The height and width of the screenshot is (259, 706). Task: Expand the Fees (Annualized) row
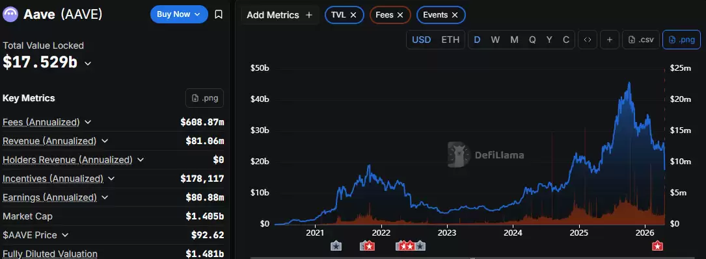(x=88, y=122)
